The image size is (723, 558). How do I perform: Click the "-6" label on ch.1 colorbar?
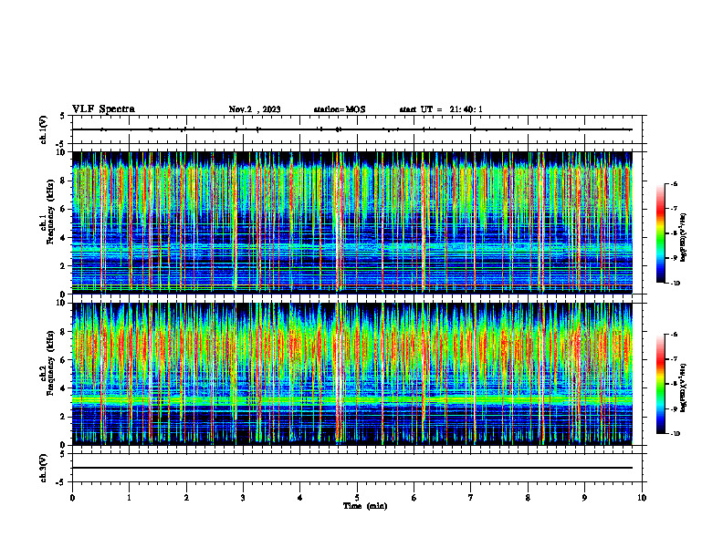675,184
